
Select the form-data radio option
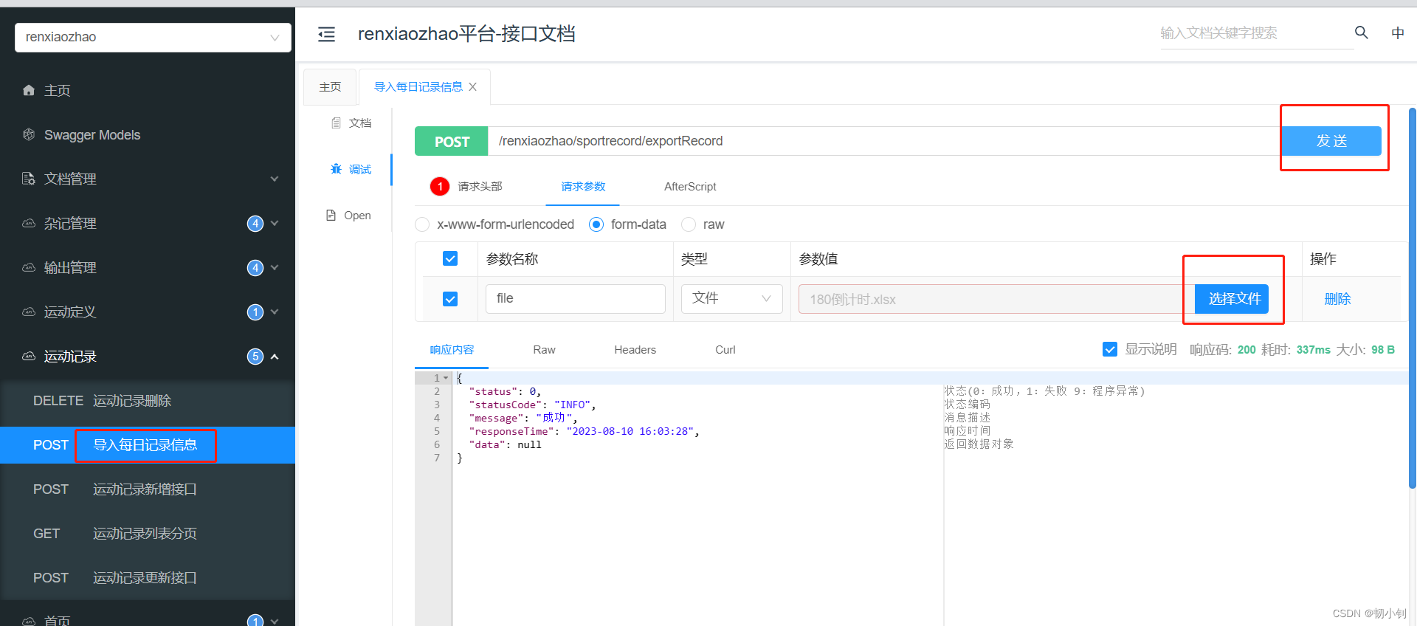click(596, 224)
